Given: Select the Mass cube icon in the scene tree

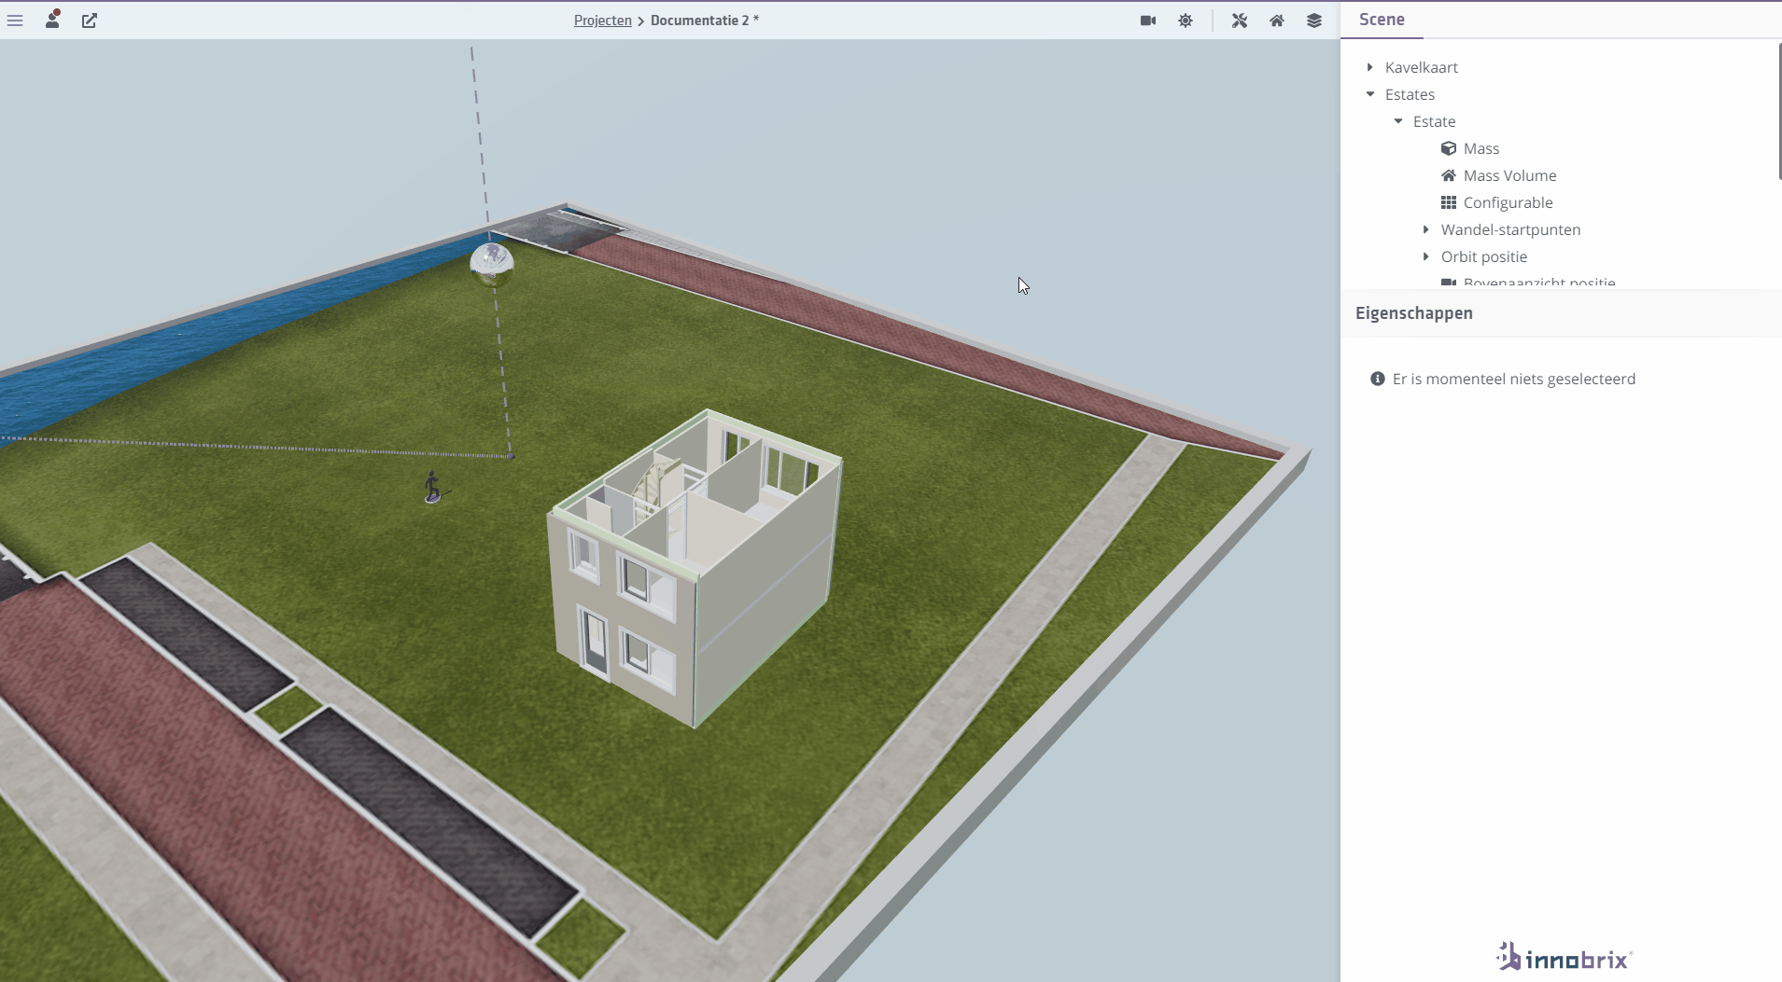Looking at the screenshot, I should 1450,148.
